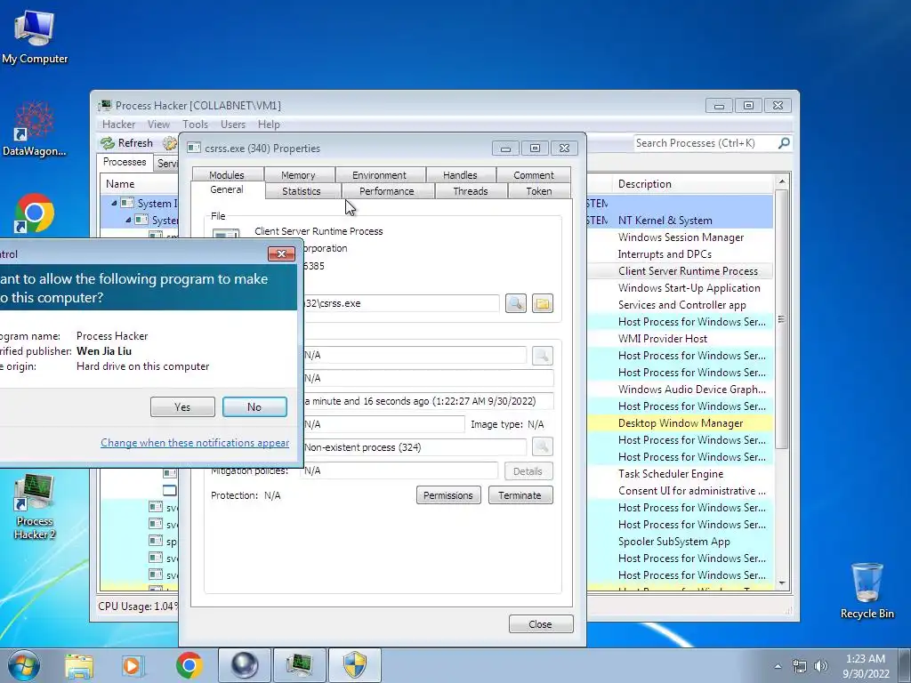Click process list scrollbar down arrow
The width and height of the screenshot is (911, 683).
tap(782, 583)
